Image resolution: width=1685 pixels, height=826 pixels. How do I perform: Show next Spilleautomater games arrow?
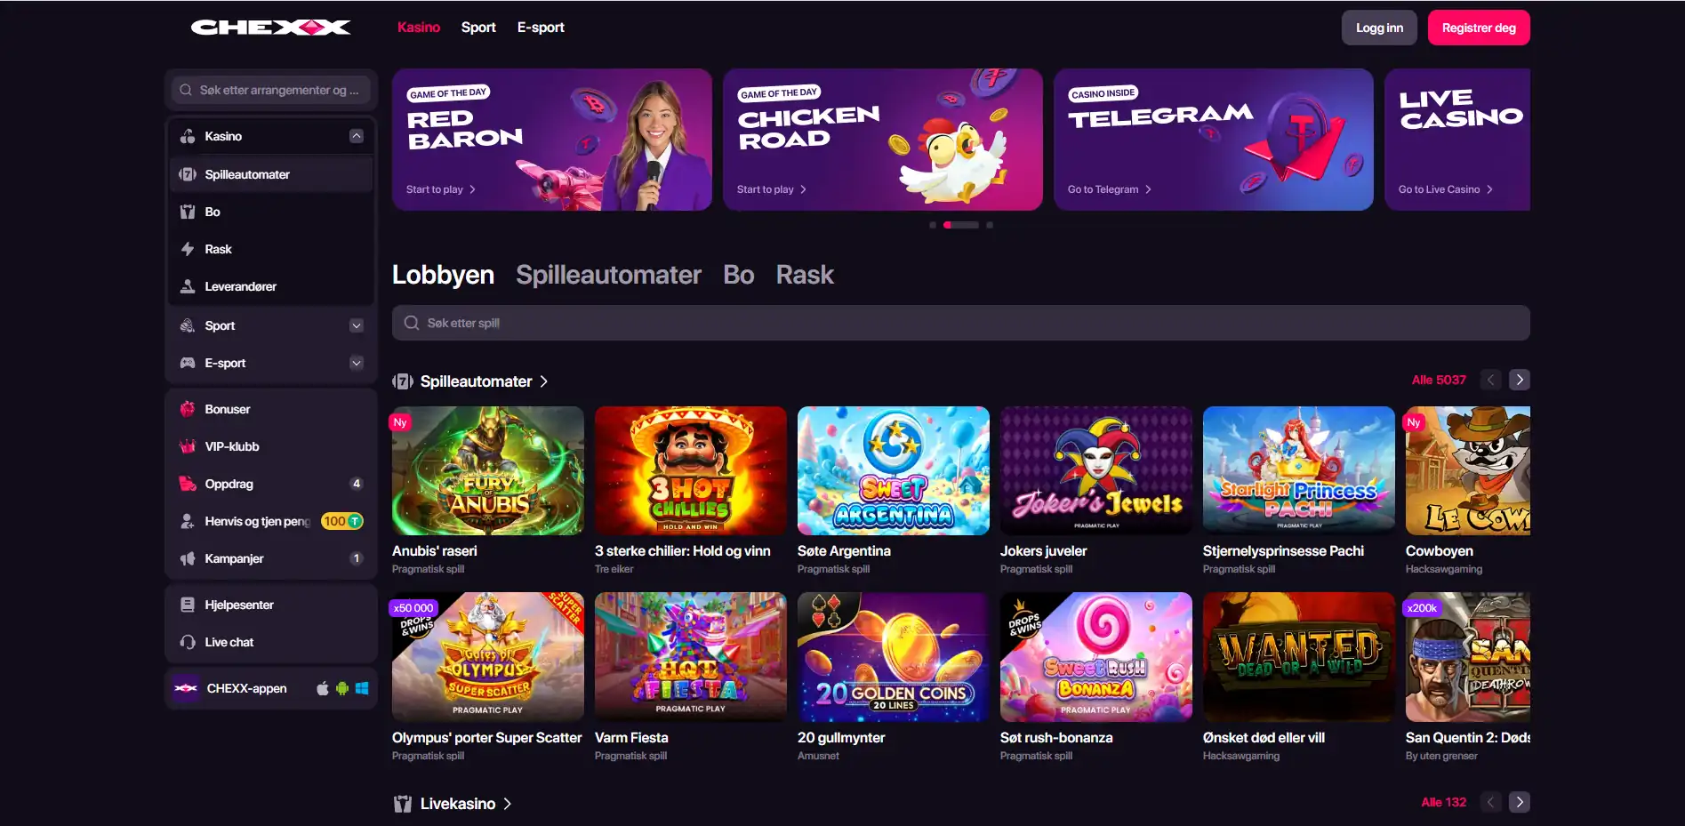[x=1520, y=380]
